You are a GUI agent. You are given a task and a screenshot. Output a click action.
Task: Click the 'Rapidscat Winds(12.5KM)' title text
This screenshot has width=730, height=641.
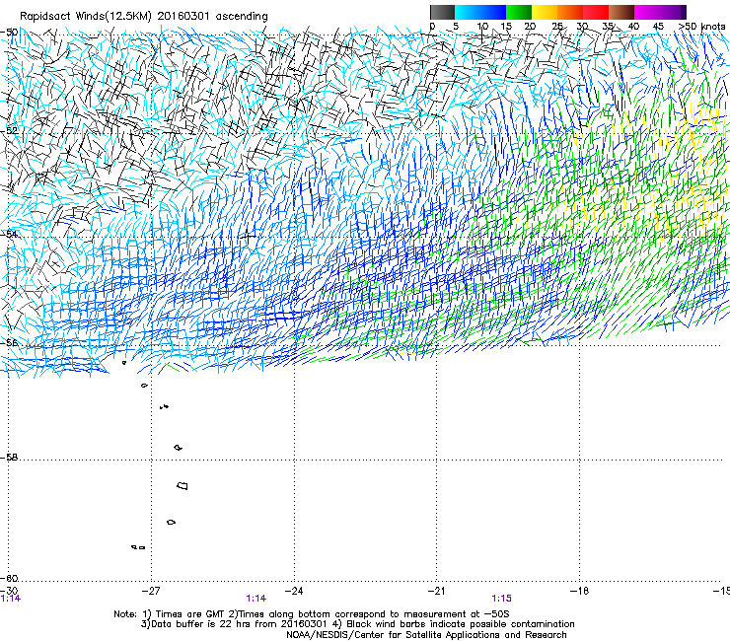tap(86, 17)
